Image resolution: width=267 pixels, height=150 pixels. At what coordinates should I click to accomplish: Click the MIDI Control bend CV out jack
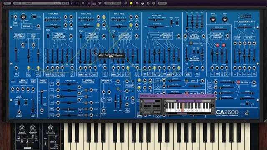(33, 89)
